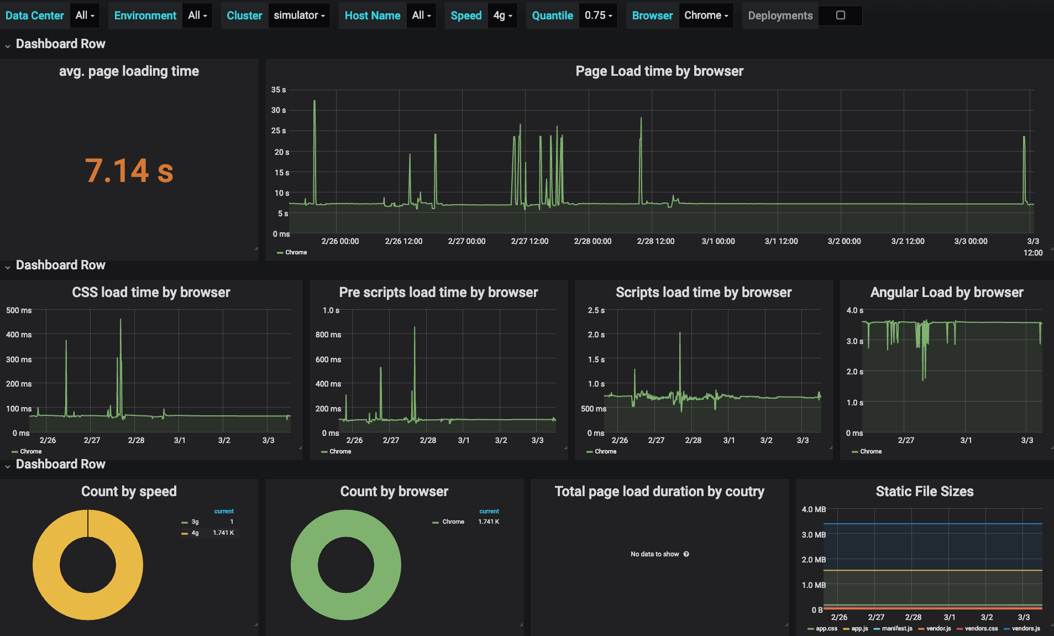This screenshot has height=636, width=1054.
Task: Toggle app.css series in Static File Sizes legend
Action: click(826, 629)
